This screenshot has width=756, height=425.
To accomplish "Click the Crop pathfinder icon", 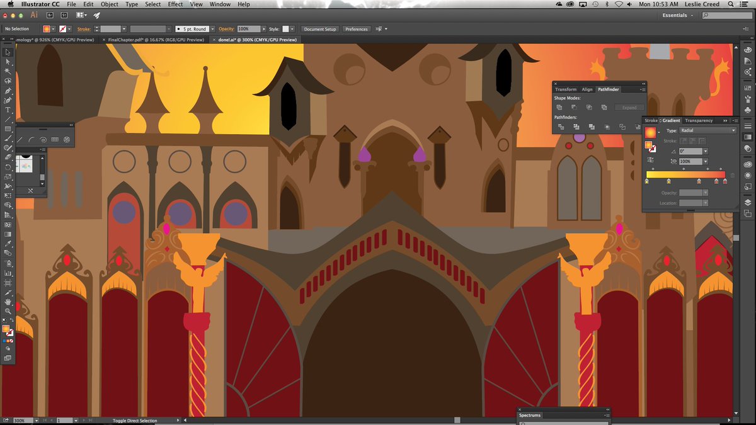I will [x=607, y=127].
